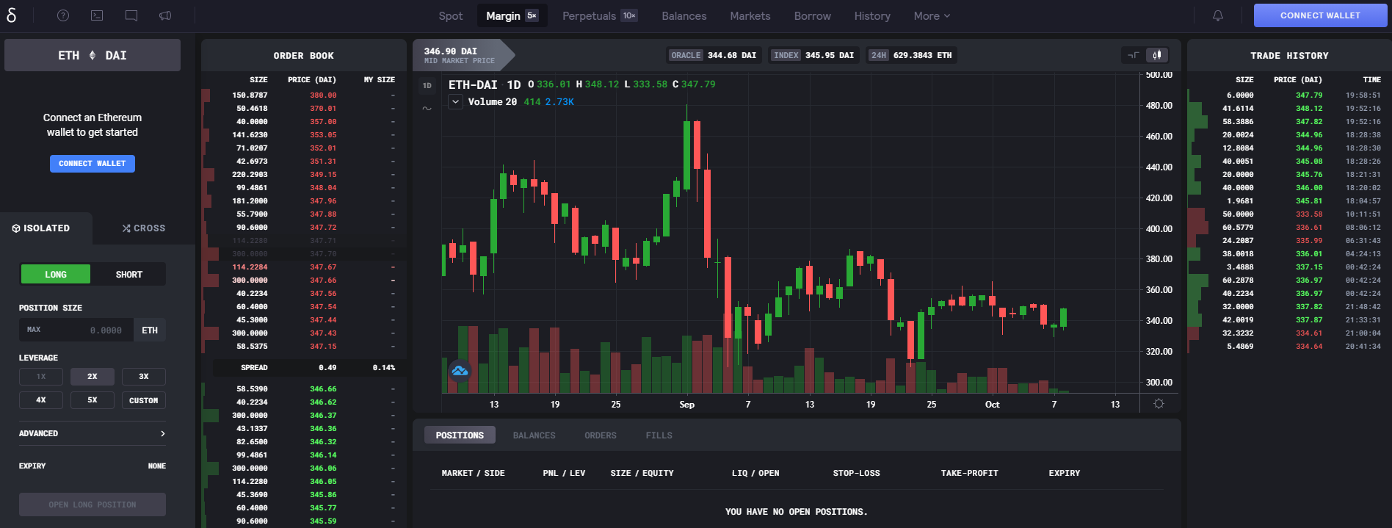1392x528 pixels.
Task: Open the announcements megaphone icon
Action: (165, 15)
